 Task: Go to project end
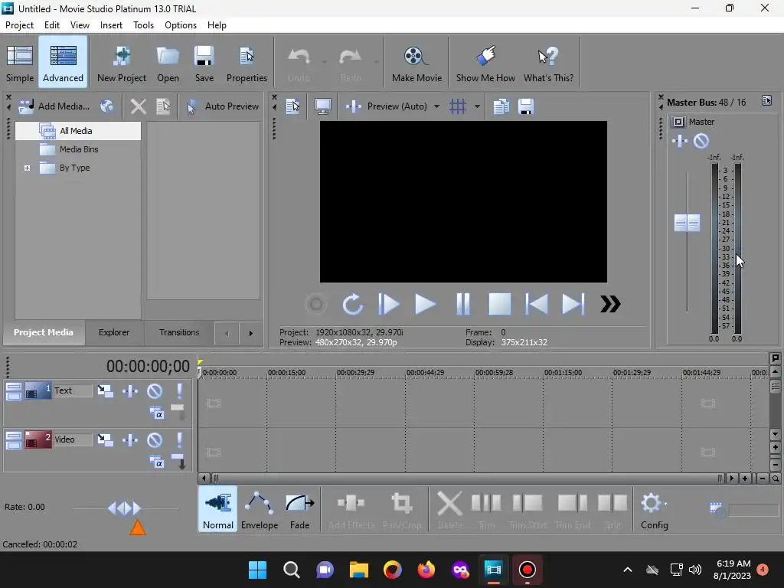[573, 304]
